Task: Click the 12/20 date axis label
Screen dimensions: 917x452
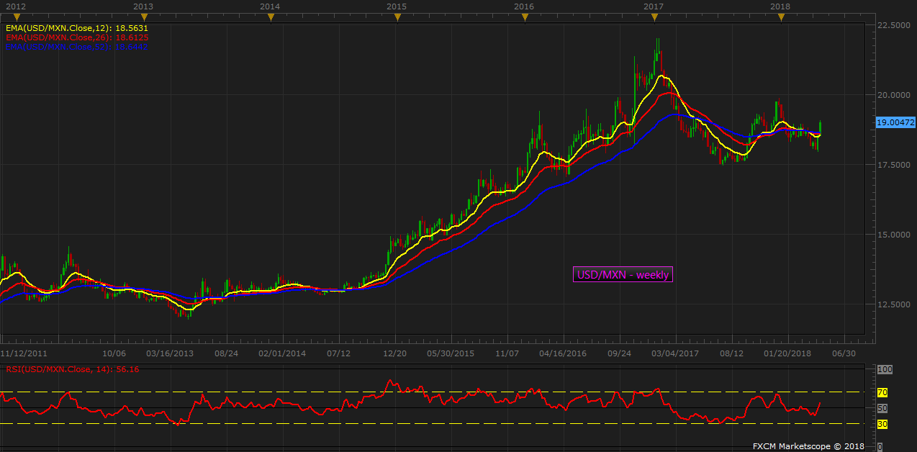Action: point(397,354)
